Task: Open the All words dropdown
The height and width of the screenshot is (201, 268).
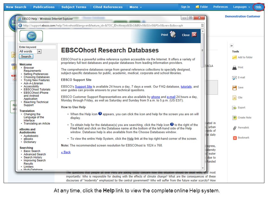Action: click(39, 51)
